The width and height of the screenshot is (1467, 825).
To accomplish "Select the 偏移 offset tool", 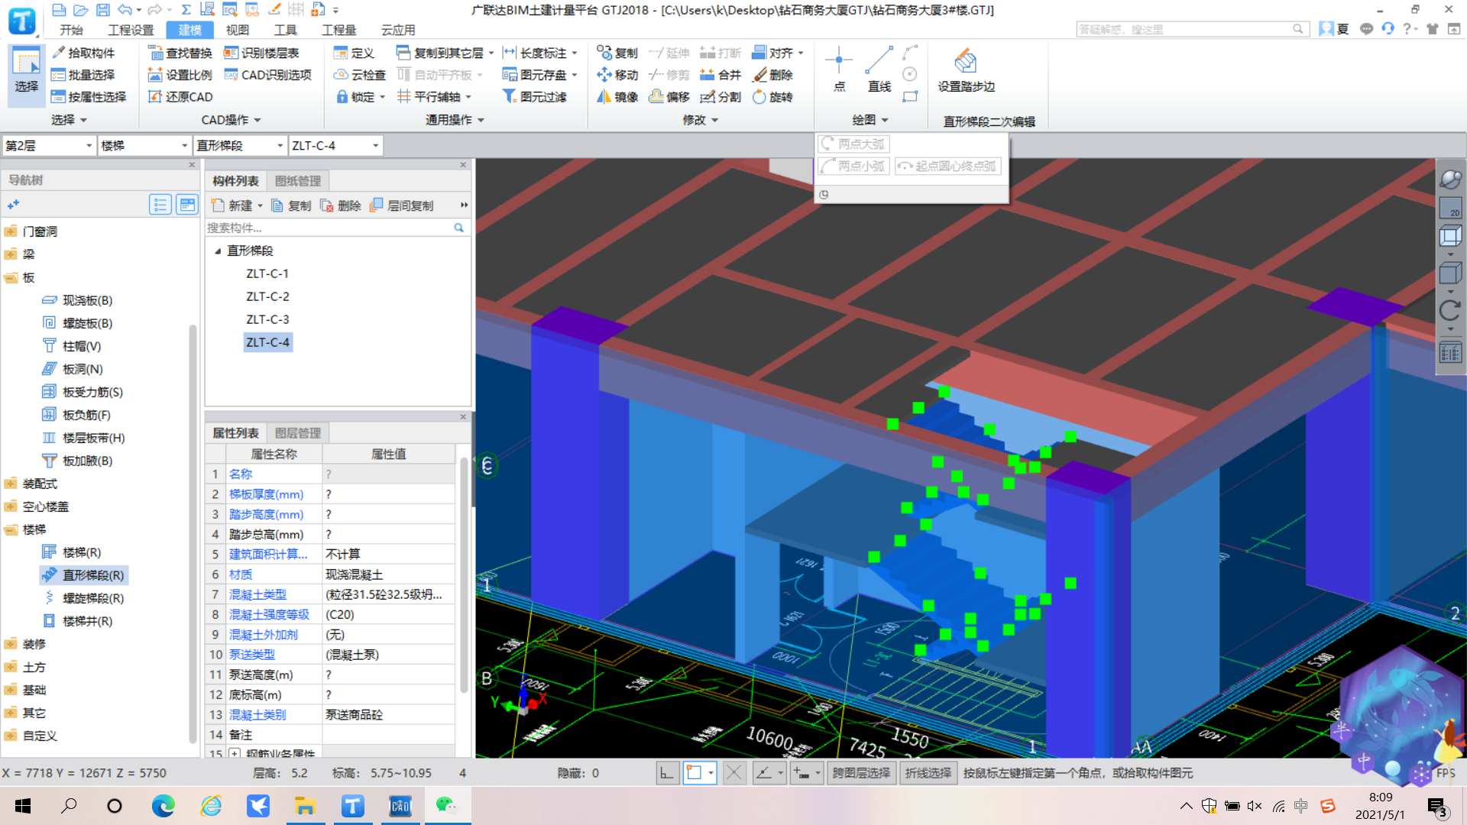I will pyautogui.click(x=669, y=97).
